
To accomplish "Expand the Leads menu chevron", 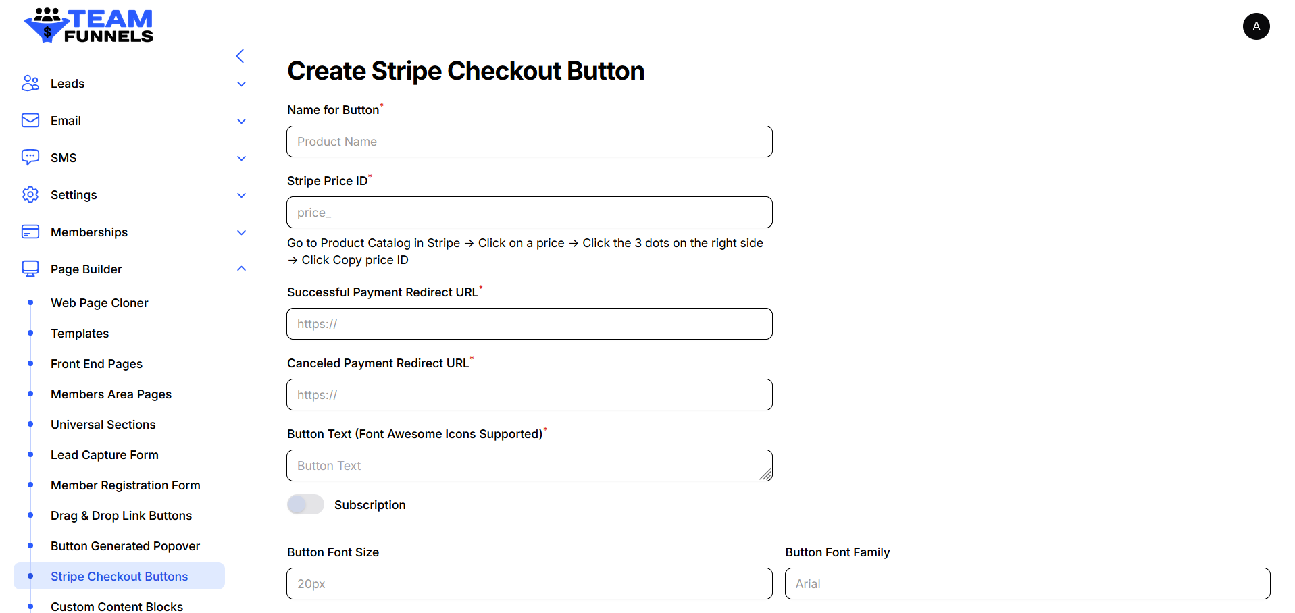I will [x=242, y=84].
